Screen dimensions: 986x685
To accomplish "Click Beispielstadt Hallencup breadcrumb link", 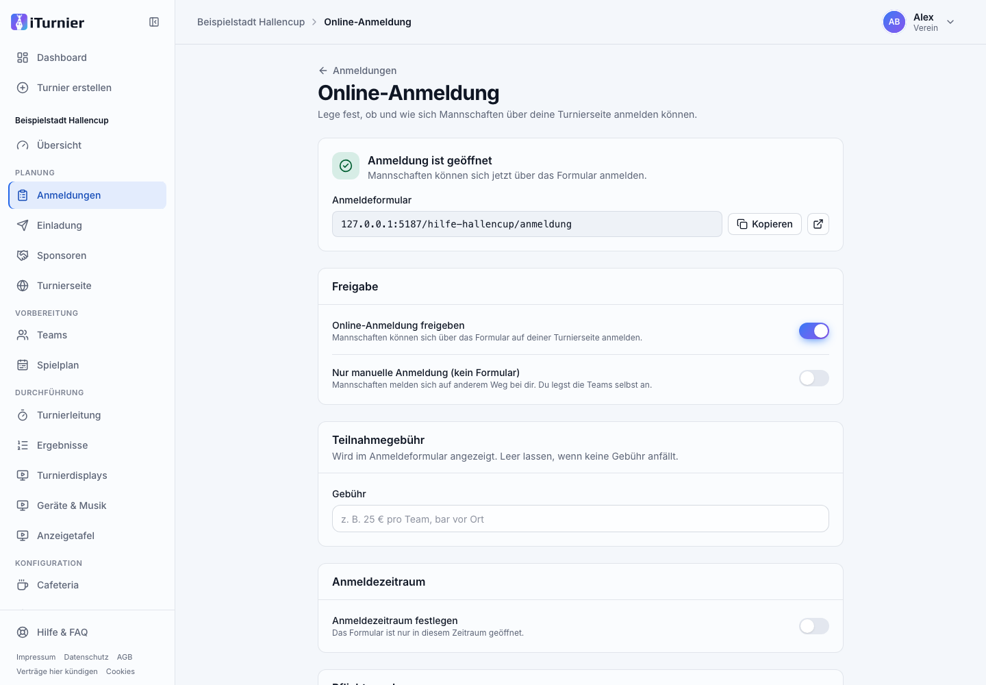I will (x=251, y=22).
